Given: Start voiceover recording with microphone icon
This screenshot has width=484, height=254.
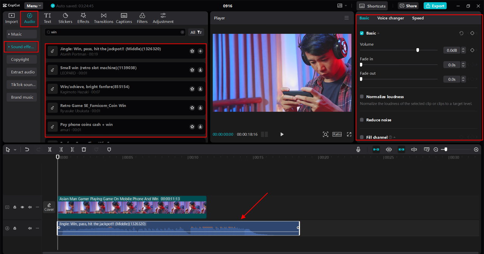Looking at the screenshot, I should [358, 150].
